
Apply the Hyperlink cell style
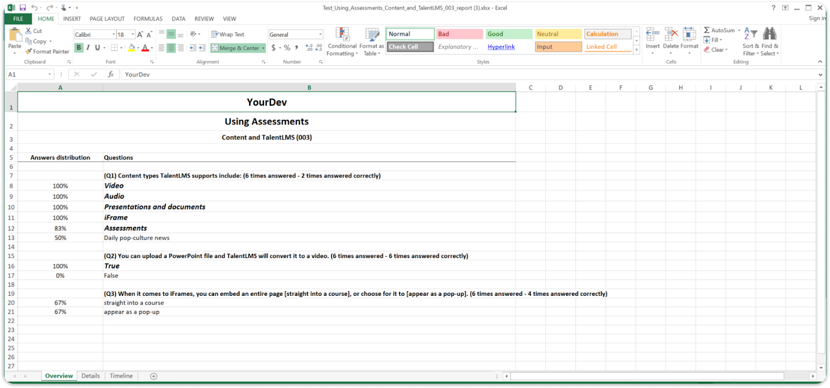pyautogui.click(x=501, y=47)
